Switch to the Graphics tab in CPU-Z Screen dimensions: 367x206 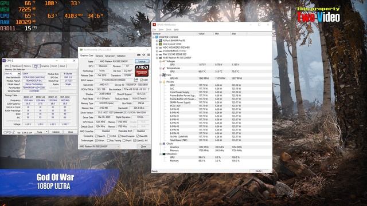coord(45,66)
